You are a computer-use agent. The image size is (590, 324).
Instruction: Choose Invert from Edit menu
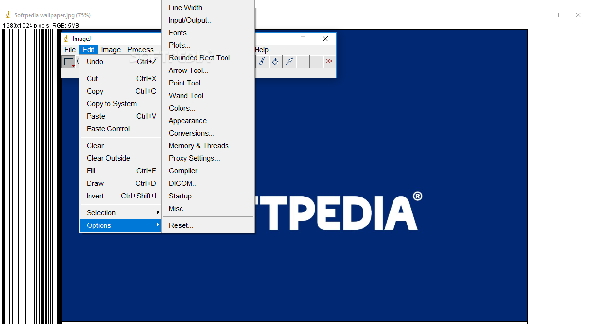[x=121, y=196]
